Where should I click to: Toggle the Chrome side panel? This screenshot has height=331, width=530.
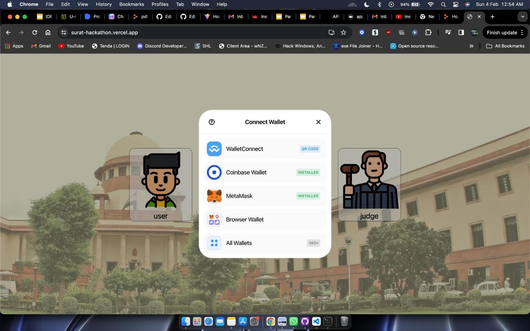461,32
